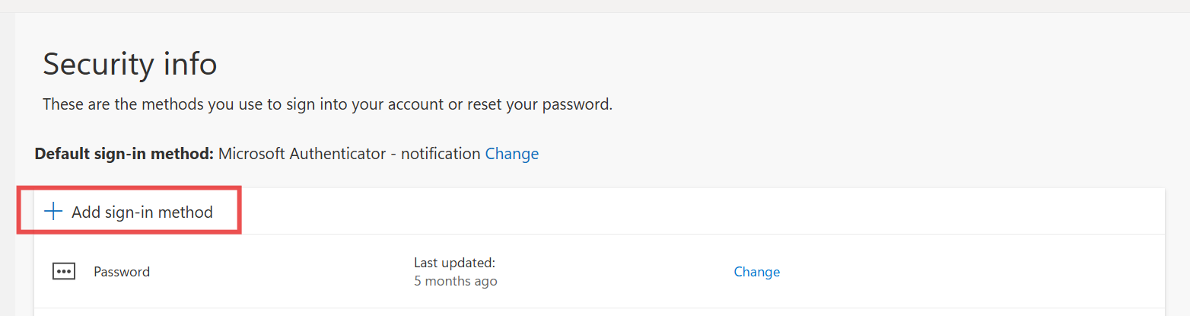Viewport: 1190px width, 316px height.
Task: Click the word Authenticator
Action: pyautogui.click(x=339, y=154)
